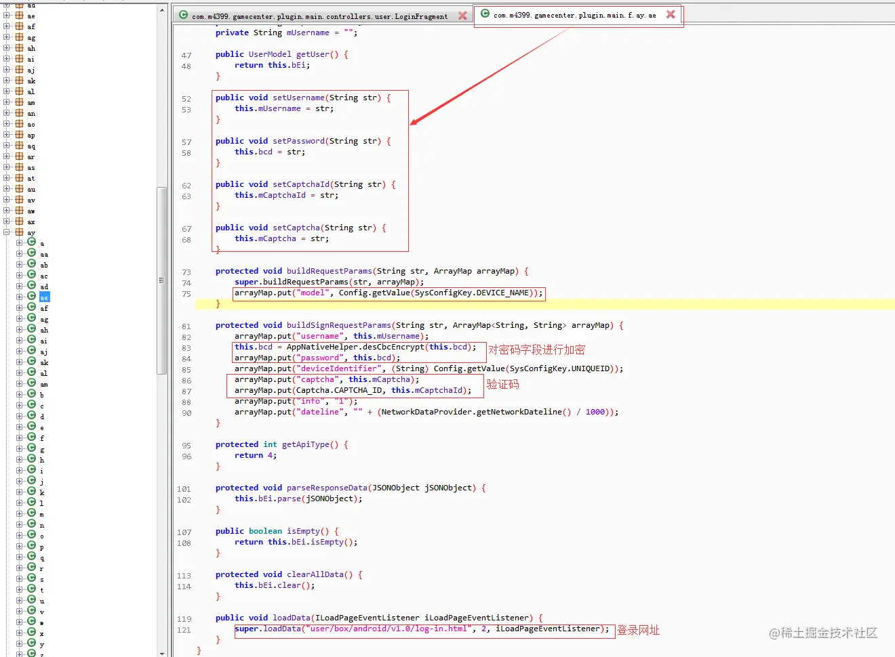Click the package icon for ae
Image resolution: width=895 pixels, height=657 pixels.
(19, 16)
